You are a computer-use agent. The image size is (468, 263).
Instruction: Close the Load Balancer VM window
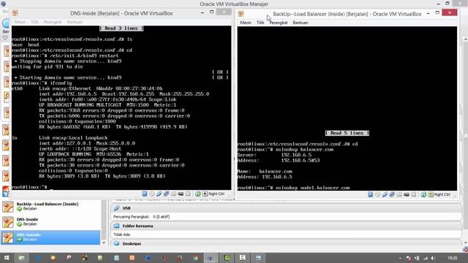pos(450,12)
